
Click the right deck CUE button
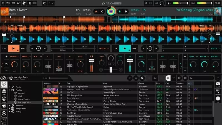(x=115, y=48)
